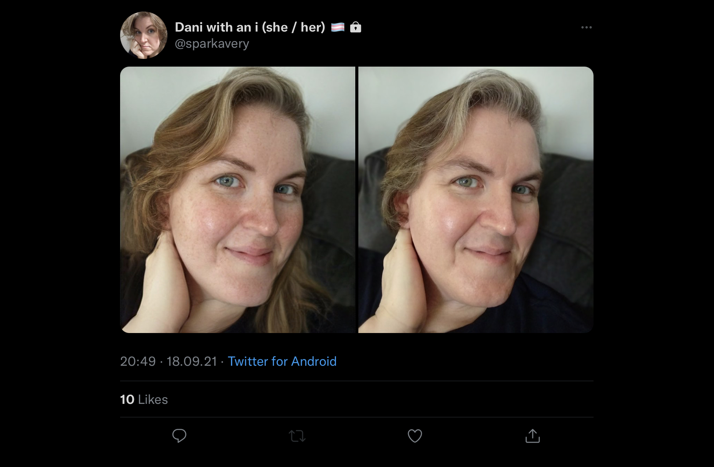Image resolution: width=714 pixels, height=467 pixels.
Task: View the 10 Likes list
Action: pos(144,400)
